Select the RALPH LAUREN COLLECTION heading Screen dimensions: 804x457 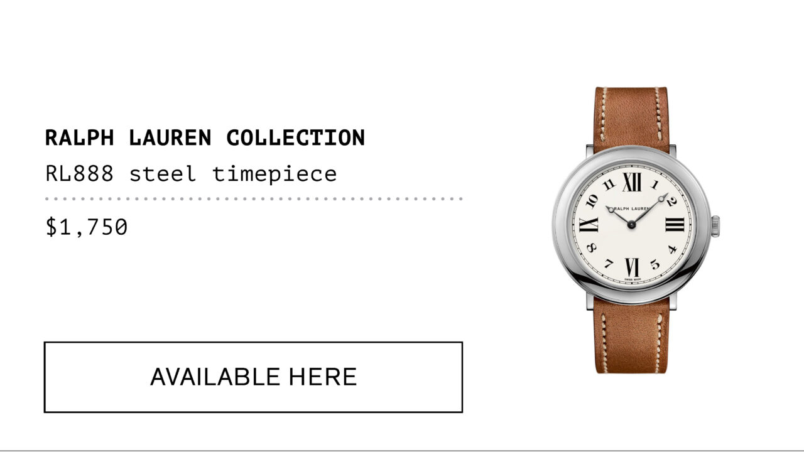(x=205, y=138)
